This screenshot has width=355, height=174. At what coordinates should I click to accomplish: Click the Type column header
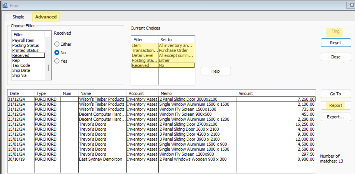coord(47,93)
